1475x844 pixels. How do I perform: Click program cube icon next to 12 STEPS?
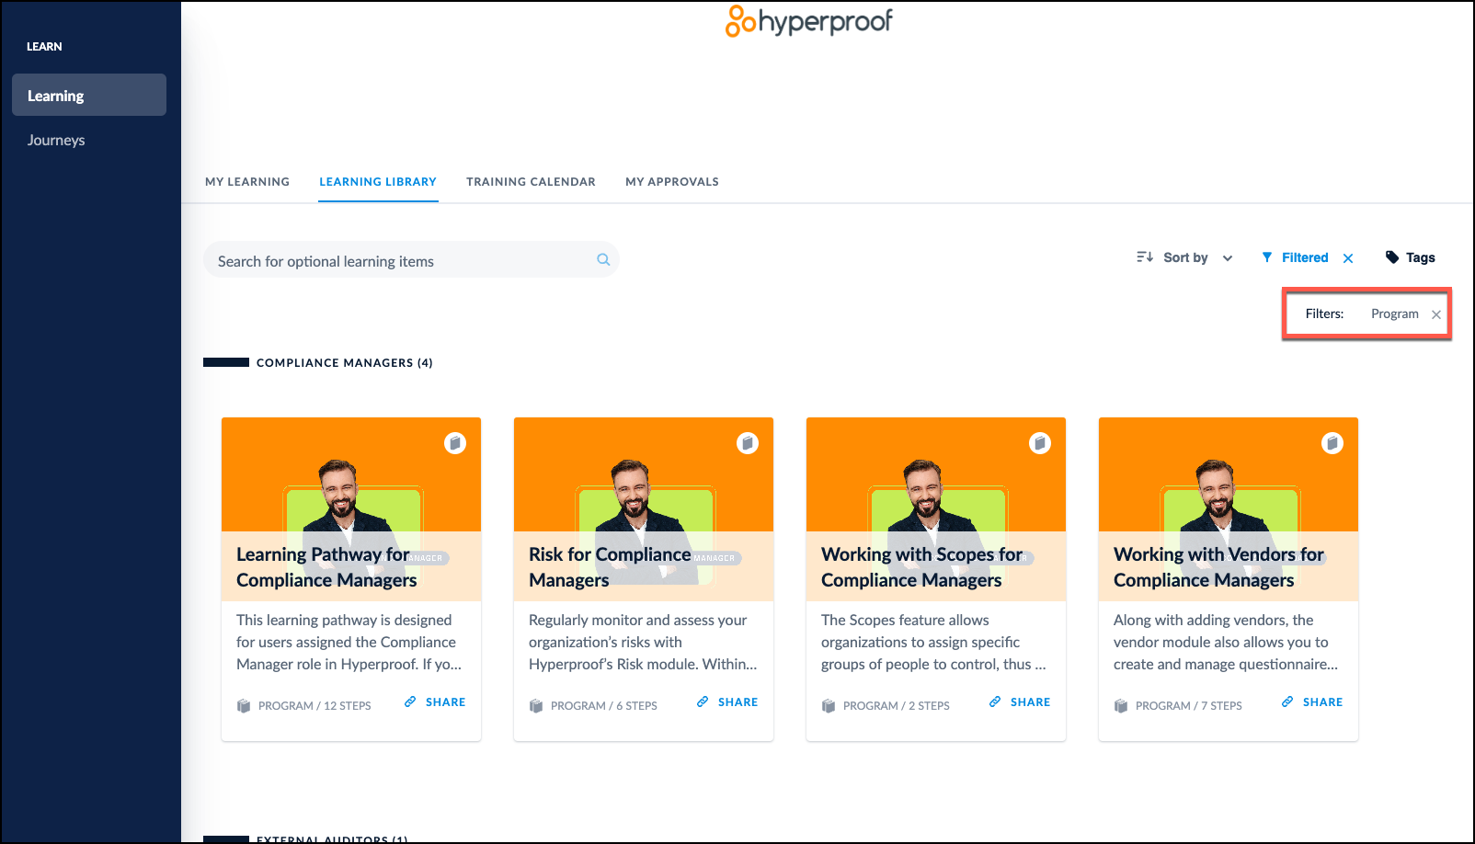[x=244, y=706]
